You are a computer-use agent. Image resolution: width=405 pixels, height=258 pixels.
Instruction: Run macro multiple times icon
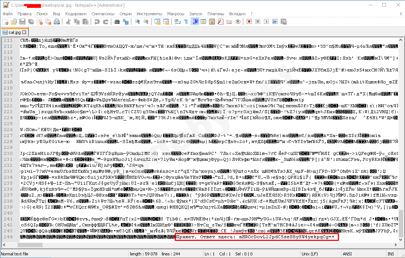[275, 22]
